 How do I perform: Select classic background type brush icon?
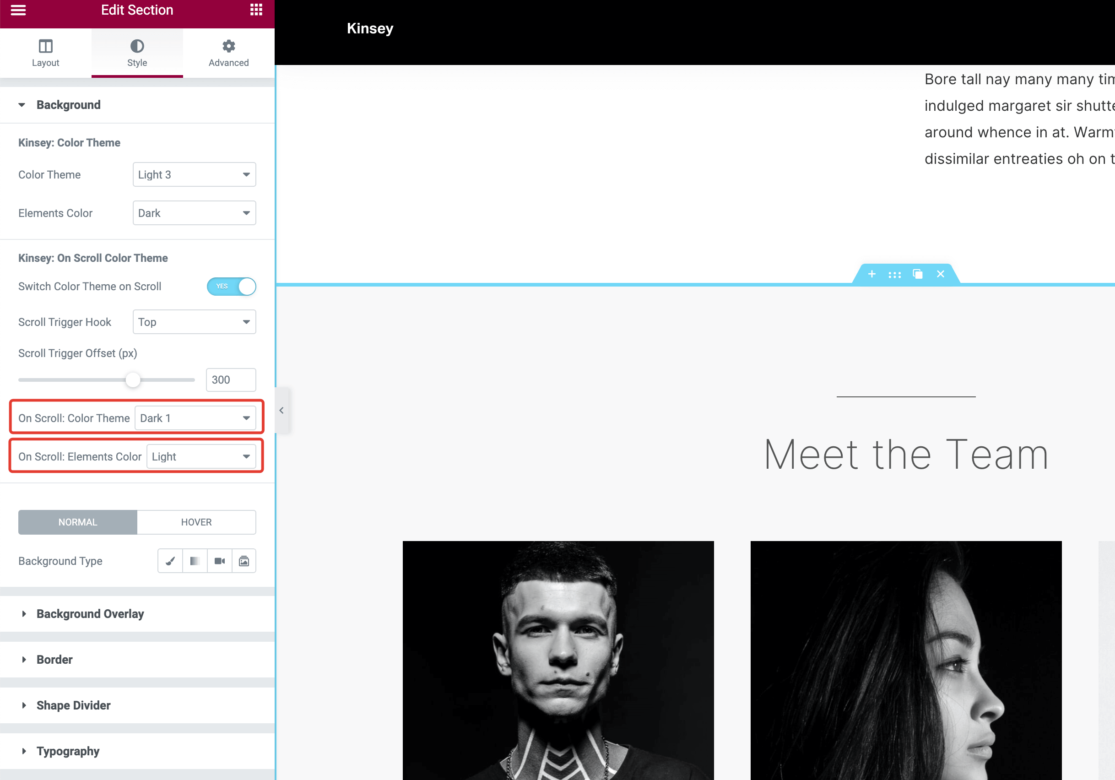(x=170, y=561)
